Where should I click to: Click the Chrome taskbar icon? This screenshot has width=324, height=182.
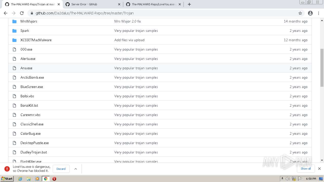(46, 179)
